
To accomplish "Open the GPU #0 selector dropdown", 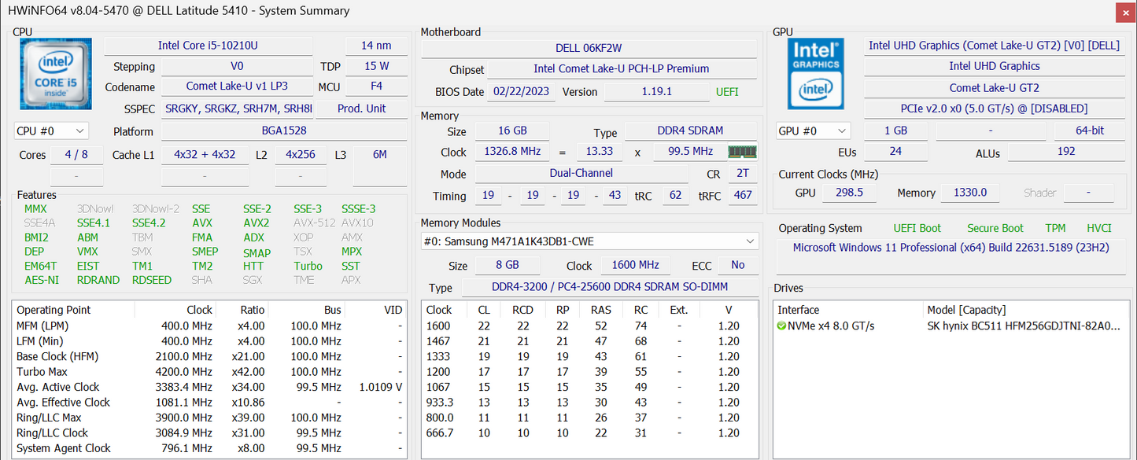I will [x=814, y=131].
